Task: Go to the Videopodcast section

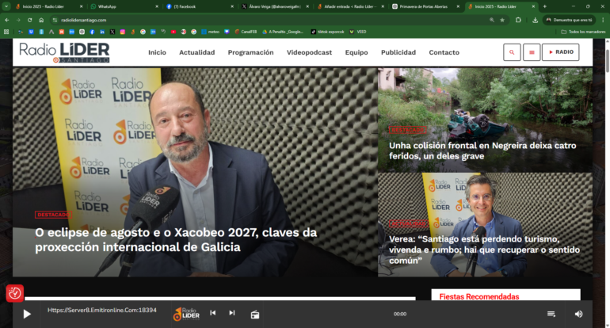Action: click(x=309, y=52)
